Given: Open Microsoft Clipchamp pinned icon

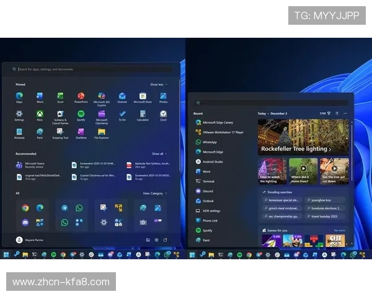Looking at the screenshot, I should (x=101, y=115).
